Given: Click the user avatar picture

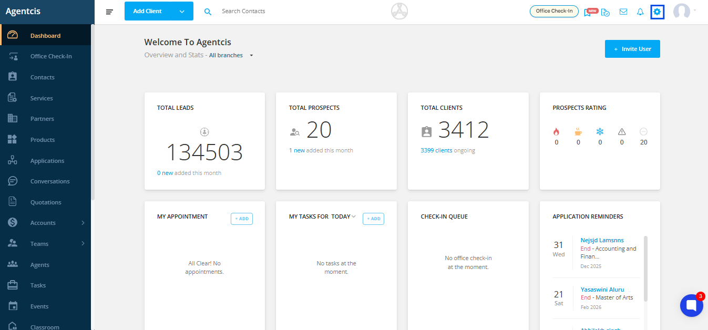Looking at the screenshot, I should [x=682, y=12].
